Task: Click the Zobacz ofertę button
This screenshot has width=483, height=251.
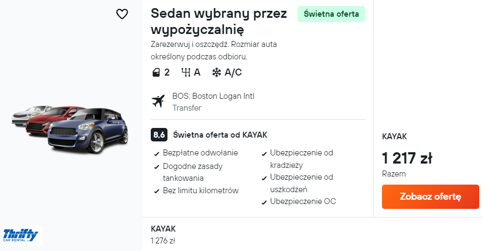Action: [x=430, y=196]
